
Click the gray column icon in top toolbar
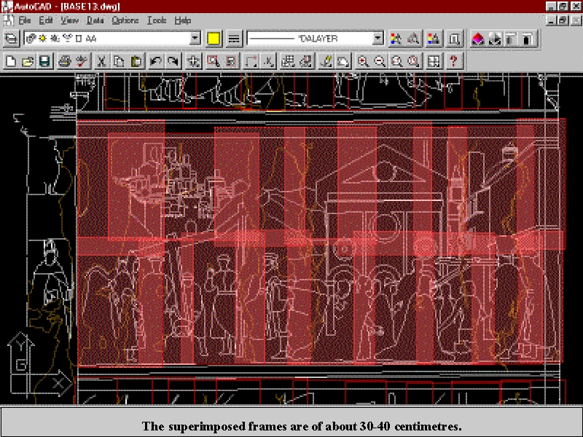tap(512, 39)
